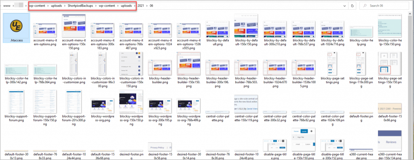The height and width of the screenshot is (160, 414).
Task: Select account-menu-item-options-150x150.png thumbnail
Action: (x=74, y=26)
